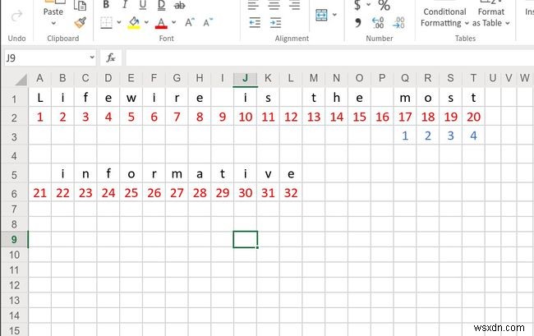
Task: Click Decrease Decimal icon
Action: (x=398, y=23)
